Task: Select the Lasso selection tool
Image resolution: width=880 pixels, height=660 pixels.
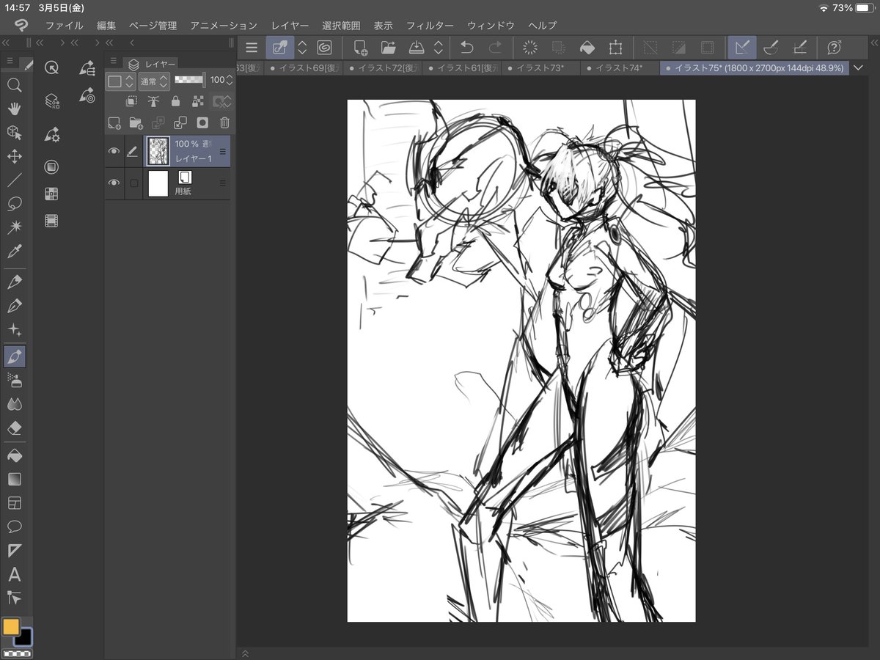Action: 14,203
